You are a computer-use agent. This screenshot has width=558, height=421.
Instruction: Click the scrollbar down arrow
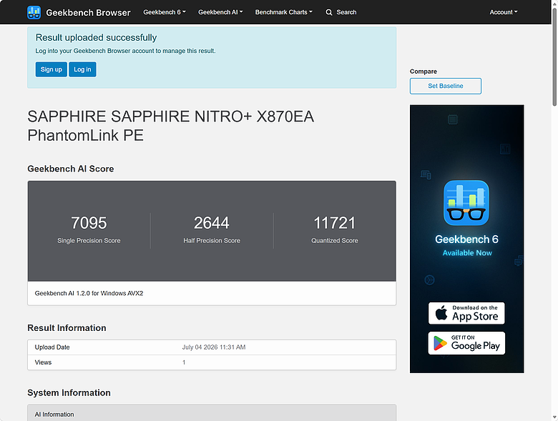[x=554, y=417]
